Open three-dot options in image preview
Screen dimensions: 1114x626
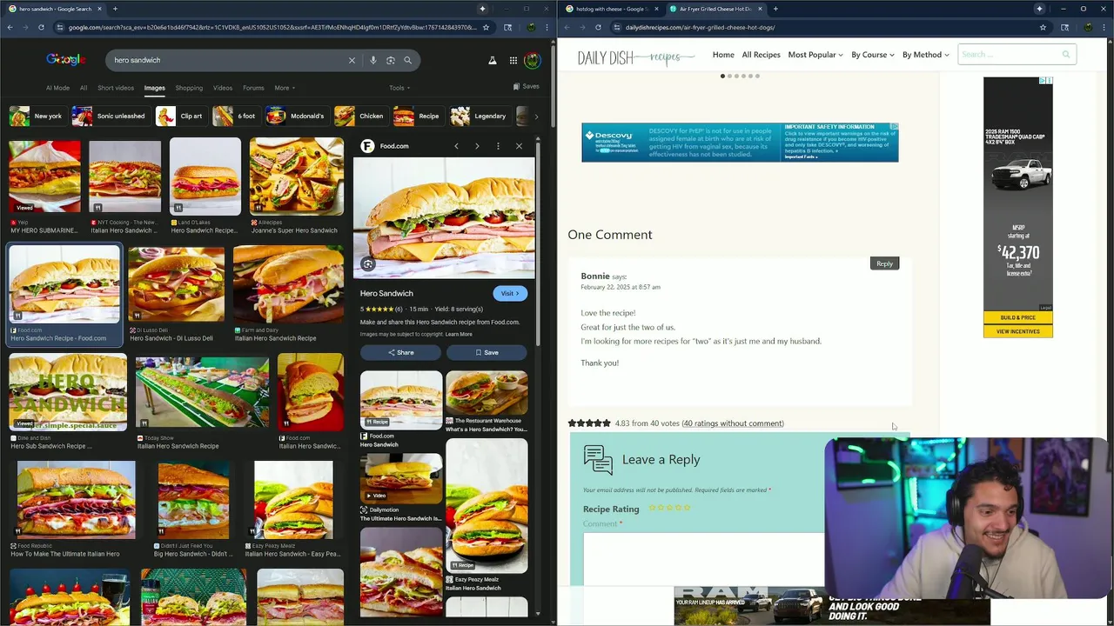pos(498,146)
